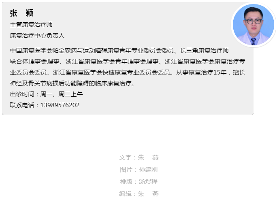Click the text 周一、周二上午
Viewport: 277px width, 200px height.
point(62,94)
